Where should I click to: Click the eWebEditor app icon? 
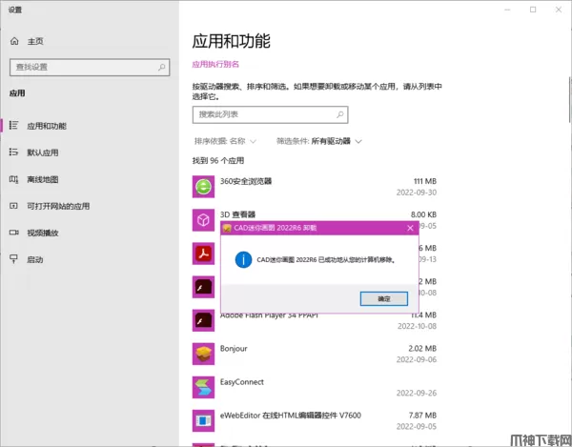click(203, 420)
